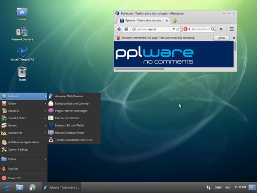257x193 pixels.
Task: Switch to Pplware taskbar window button
Action: [x=61, y=187]
